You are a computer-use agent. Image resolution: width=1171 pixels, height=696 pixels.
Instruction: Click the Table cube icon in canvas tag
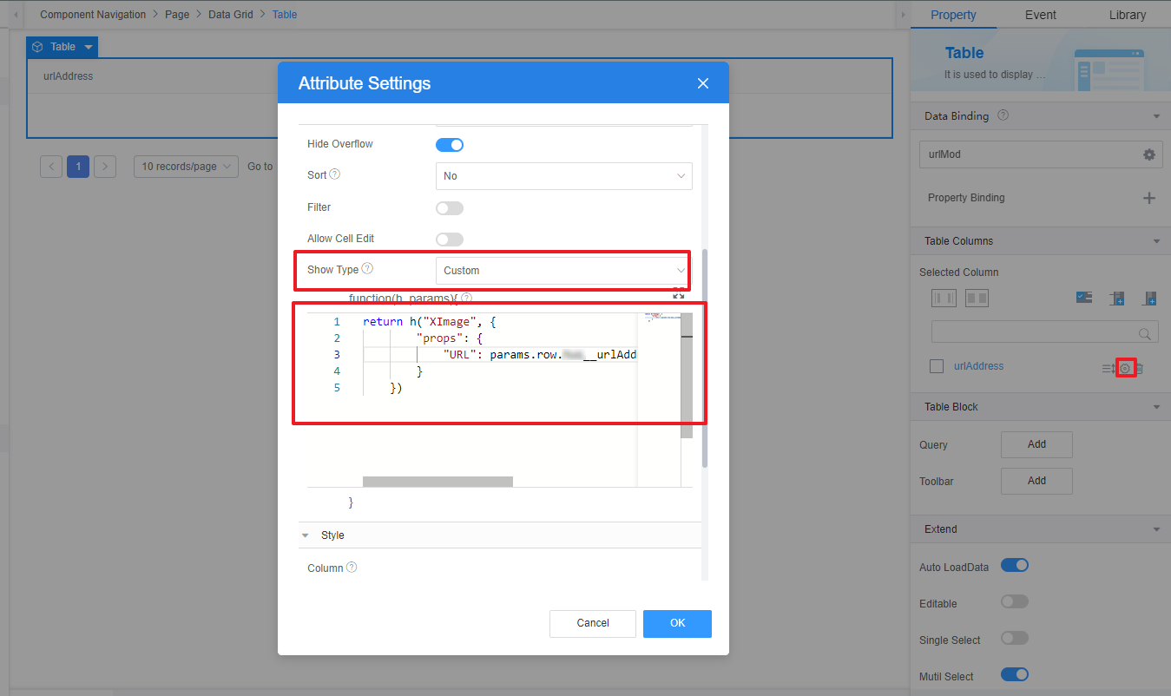[37, 47]
